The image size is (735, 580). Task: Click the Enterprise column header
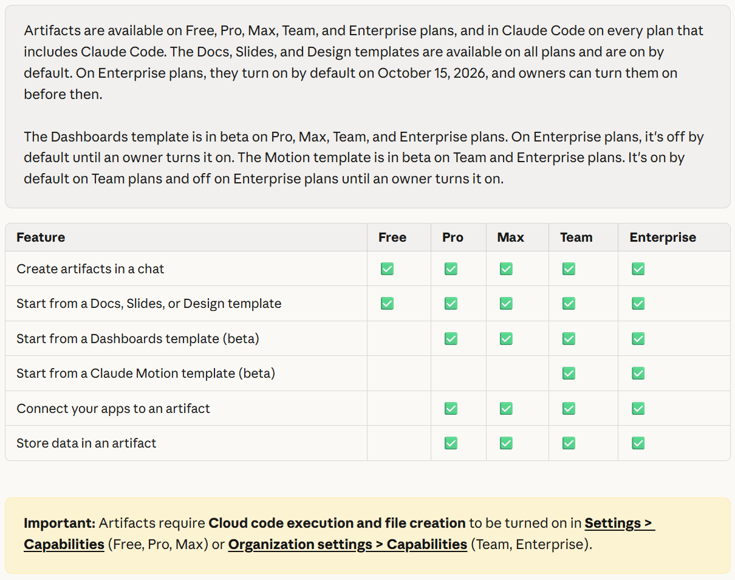663,237
